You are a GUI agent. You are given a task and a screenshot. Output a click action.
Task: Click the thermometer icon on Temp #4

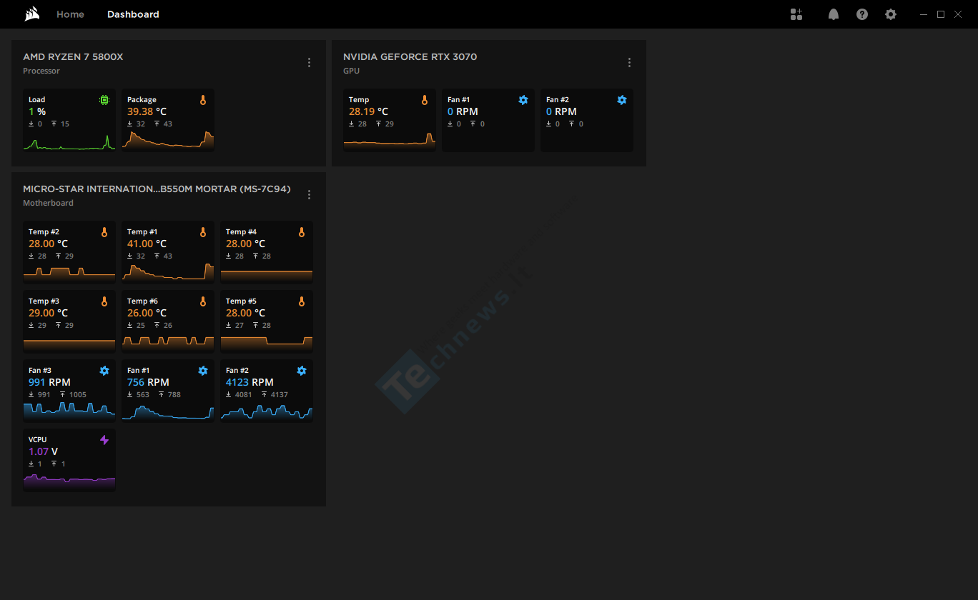click(x=302, y=232)
